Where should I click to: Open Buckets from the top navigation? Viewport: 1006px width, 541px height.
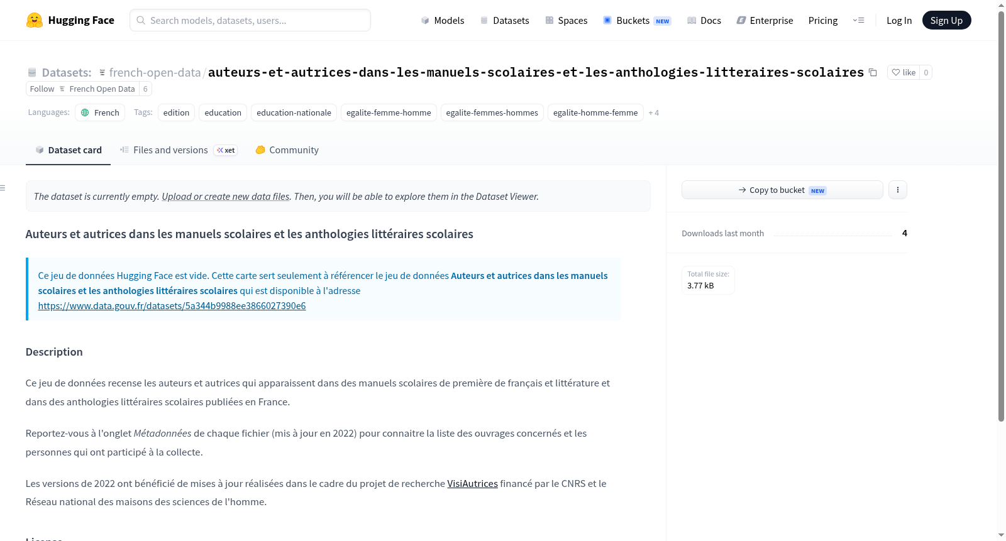[x=637, y=20]
